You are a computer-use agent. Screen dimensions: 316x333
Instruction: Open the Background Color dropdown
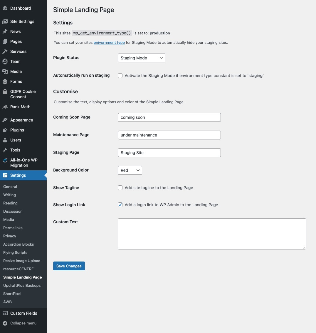coord(130,170)
